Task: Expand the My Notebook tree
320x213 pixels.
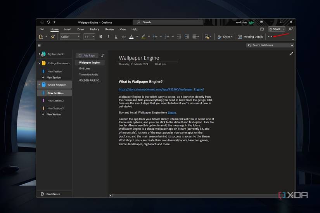Action: [39, 54]
